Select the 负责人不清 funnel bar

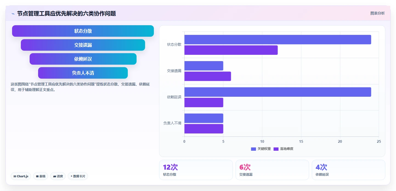coord(83,73)
